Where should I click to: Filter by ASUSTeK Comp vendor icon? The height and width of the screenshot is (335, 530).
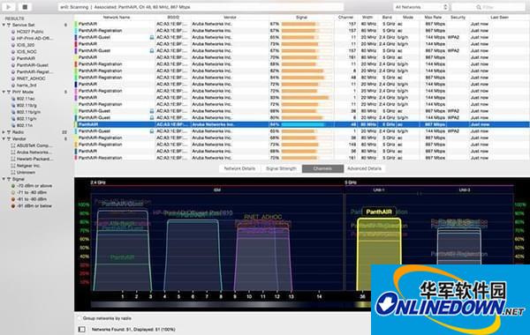pyautogui.click(x=13, y=145)
